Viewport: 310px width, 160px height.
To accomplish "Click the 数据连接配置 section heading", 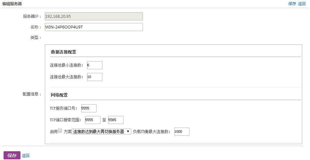I will (x=63, y=52).
